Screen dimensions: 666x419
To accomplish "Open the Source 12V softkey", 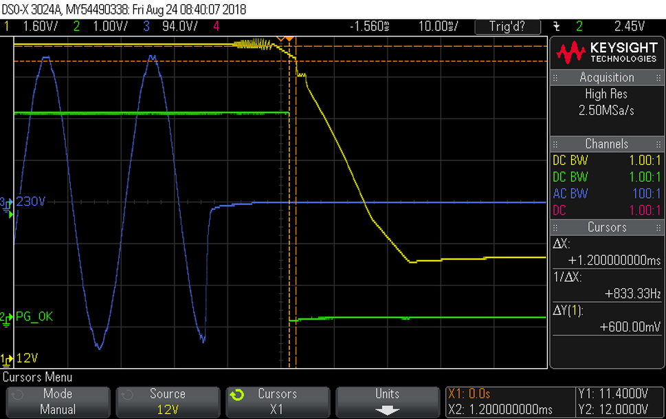I will coord(168,402).
